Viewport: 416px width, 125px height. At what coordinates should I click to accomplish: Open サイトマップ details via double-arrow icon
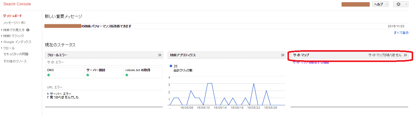pyautogui.click(x=405, y=55)
